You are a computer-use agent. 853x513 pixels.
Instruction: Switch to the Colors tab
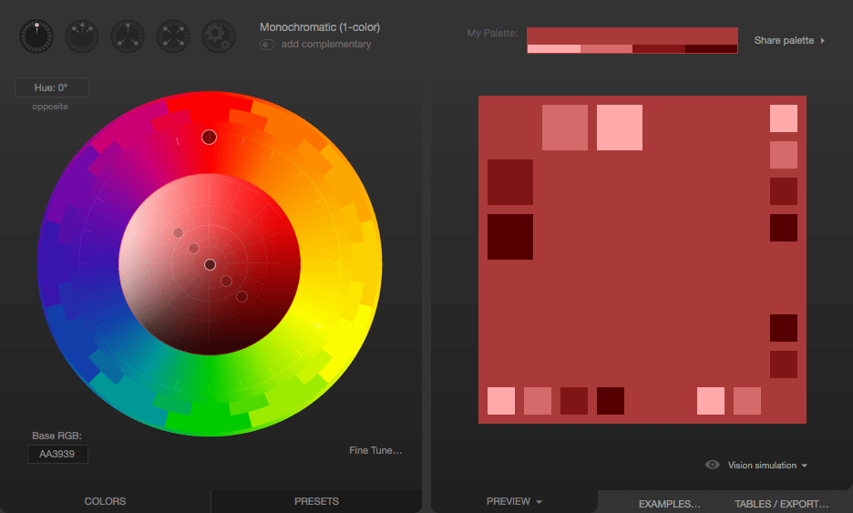click(105, 501)
